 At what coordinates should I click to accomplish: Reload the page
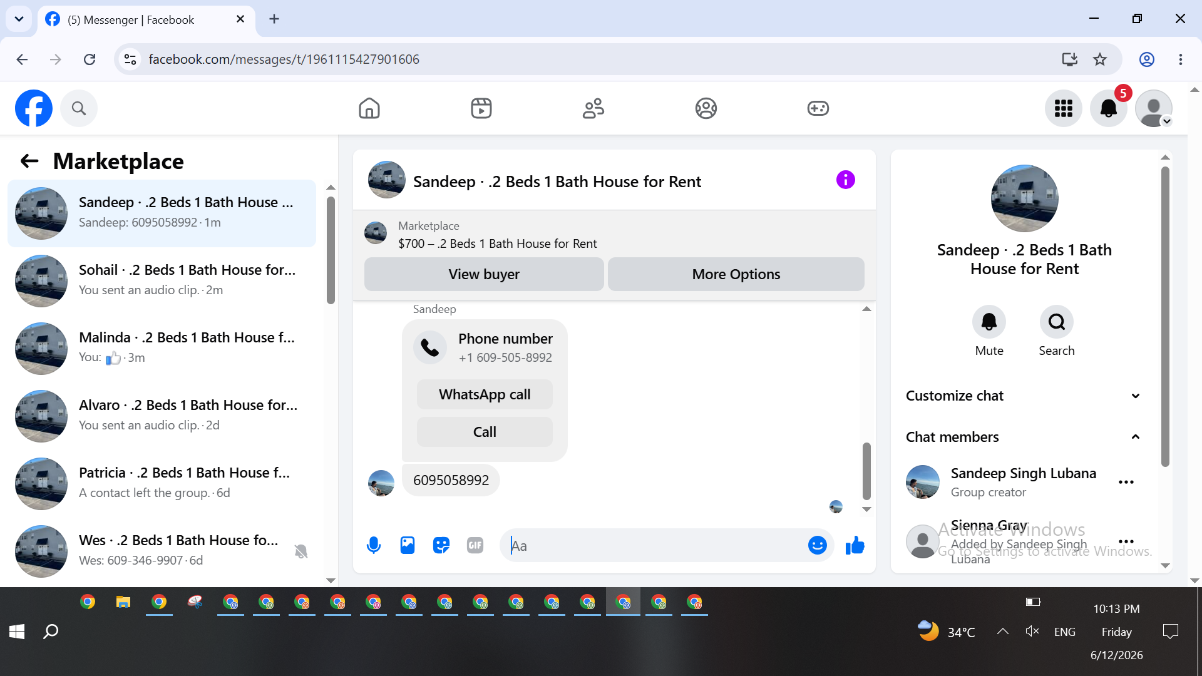90,59
